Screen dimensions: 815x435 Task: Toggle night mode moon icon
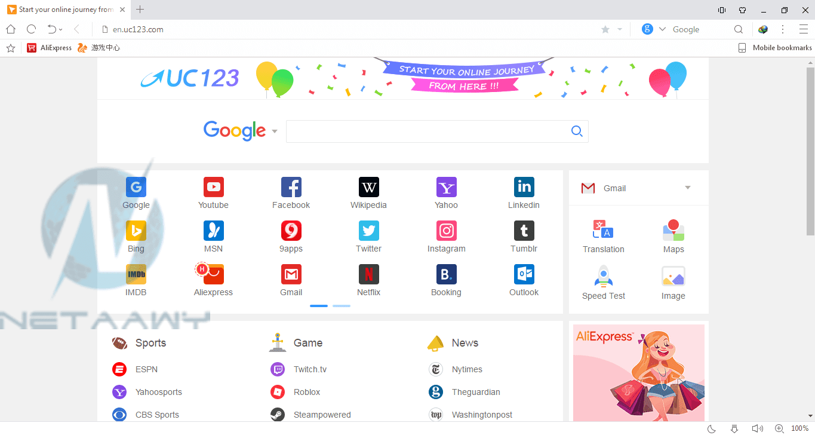(712, 428)
